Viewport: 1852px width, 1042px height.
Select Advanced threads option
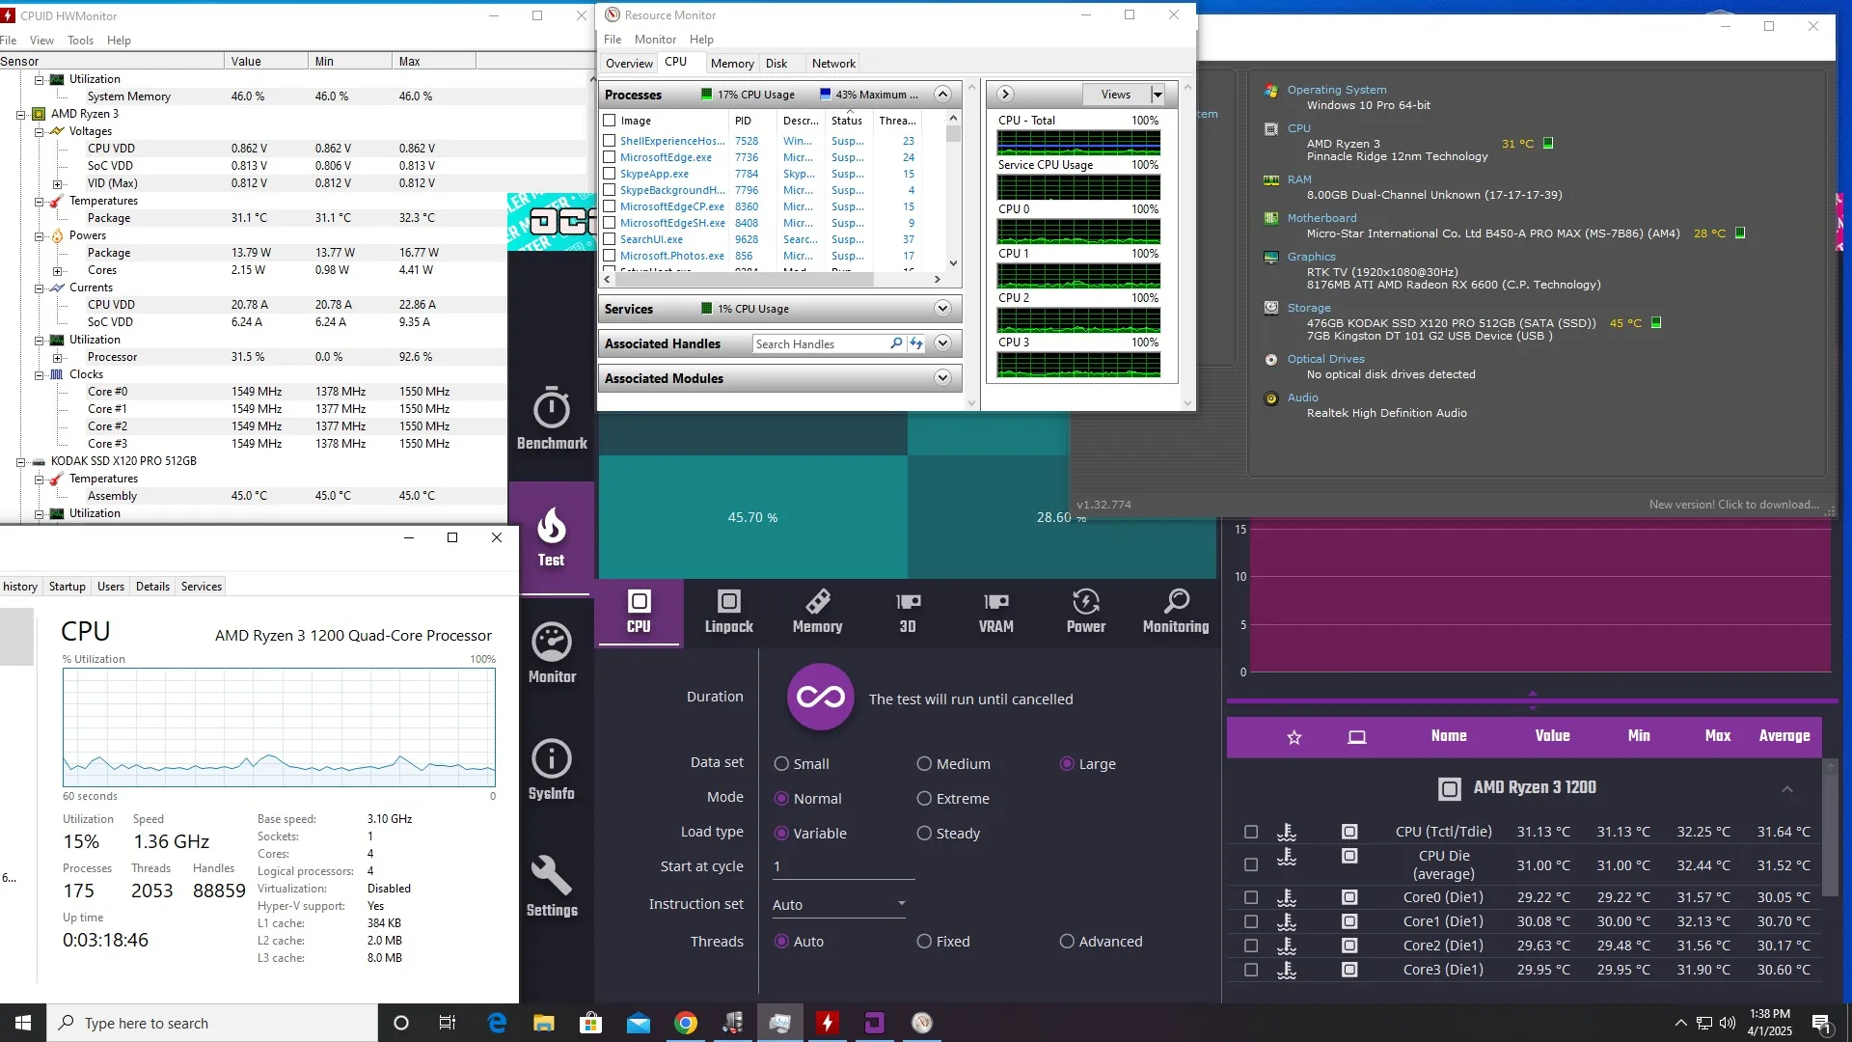pos(1101,941)
